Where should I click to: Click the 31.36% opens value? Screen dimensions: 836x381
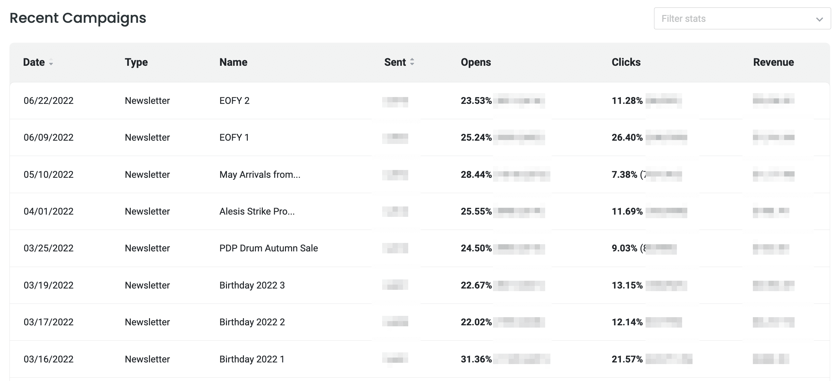[x=476, y=359]
